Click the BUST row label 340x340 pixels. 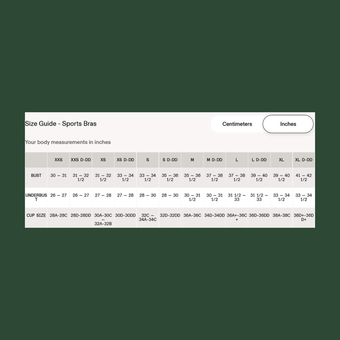[x=36, y=176]
